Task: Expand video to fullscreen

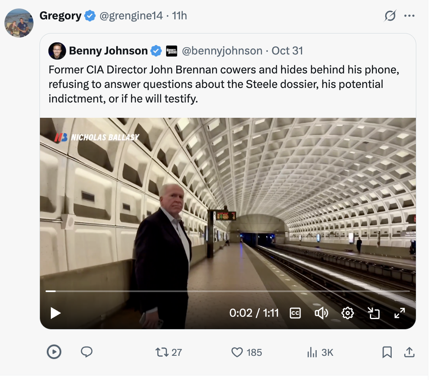Action: 399,313
